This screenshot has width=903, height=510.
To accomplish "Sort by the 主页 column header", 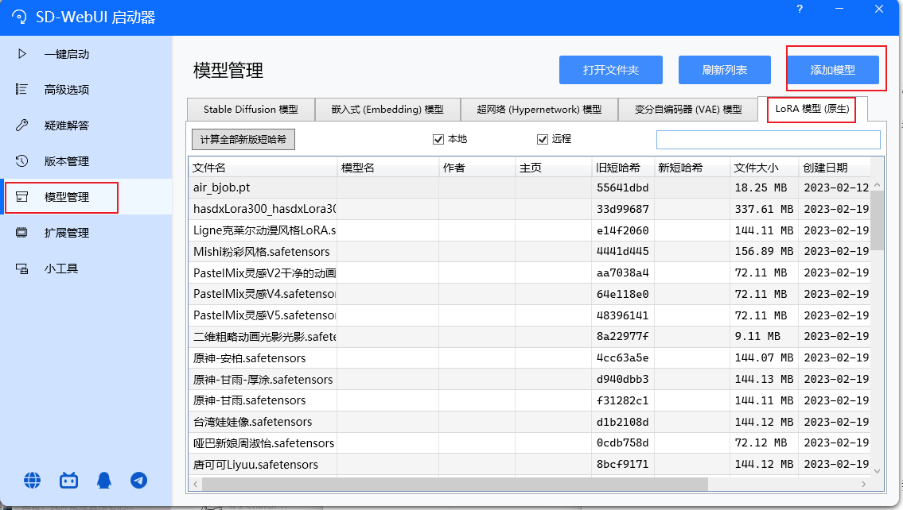I will [x=554, y=168].
